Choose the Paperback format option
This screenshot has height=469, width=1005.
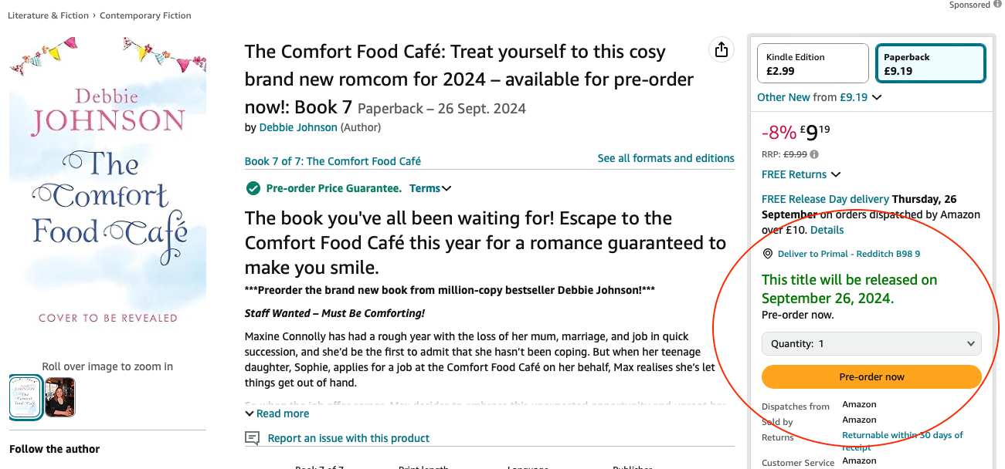pos(930,63)
